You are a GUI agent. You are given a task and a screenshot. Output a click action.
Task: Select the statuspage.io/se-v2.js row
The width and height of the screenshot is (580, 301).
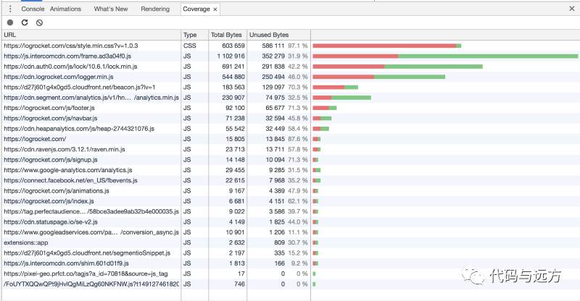291,222
